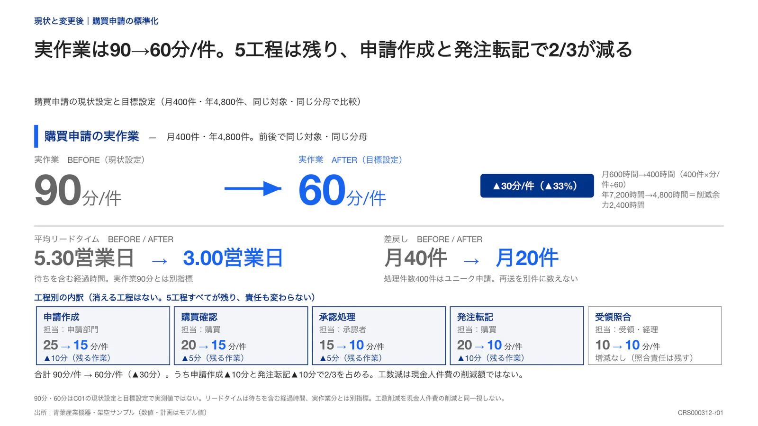The height and width of the screenshot is (426, 758).
Task: Select the '申請作成' process card title
Action: [x=61, y=317]
